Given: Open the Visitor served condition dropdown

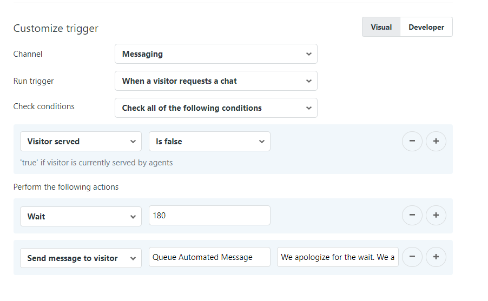Looking at the screenshot, I should pos(81,142).
